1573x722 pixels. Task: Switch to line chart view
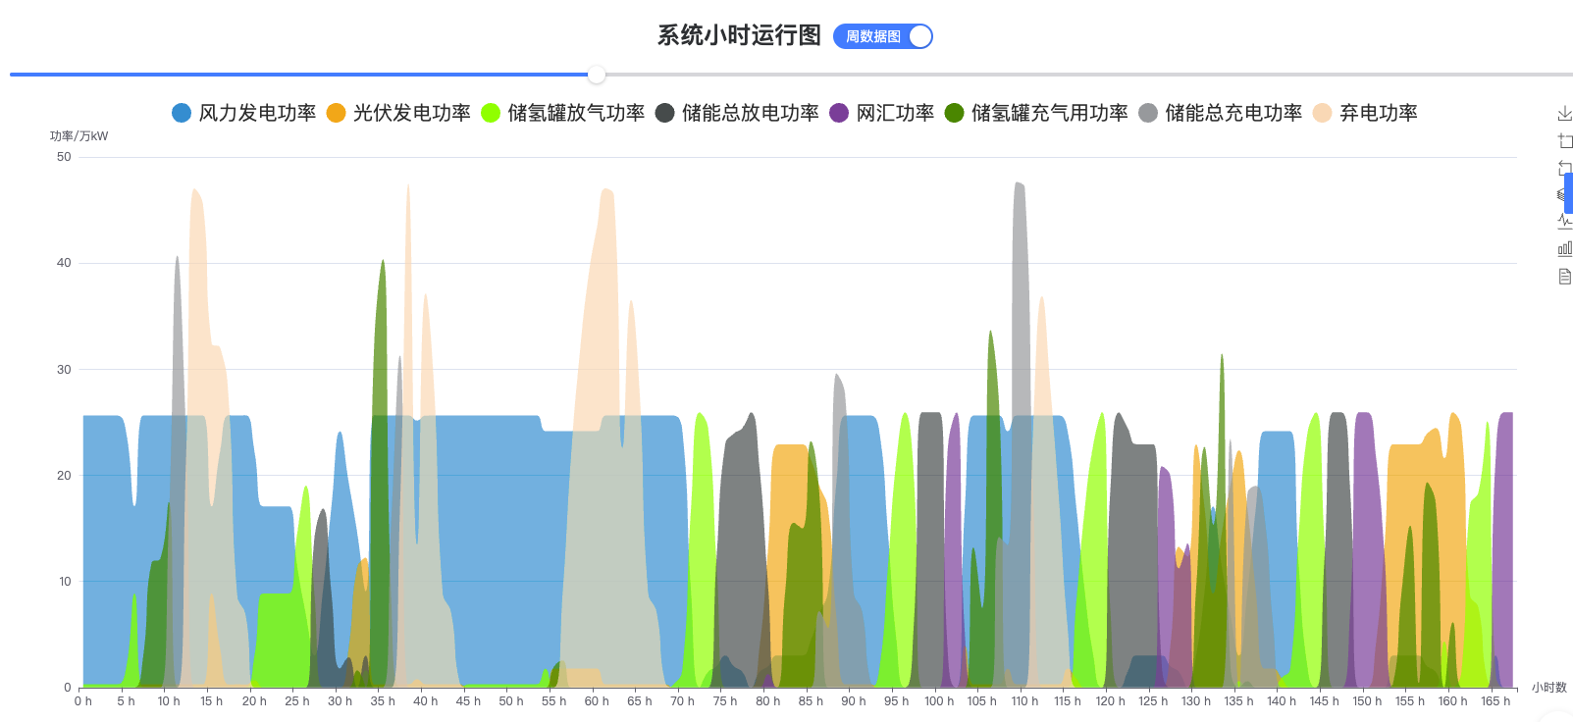(1564, 222)
